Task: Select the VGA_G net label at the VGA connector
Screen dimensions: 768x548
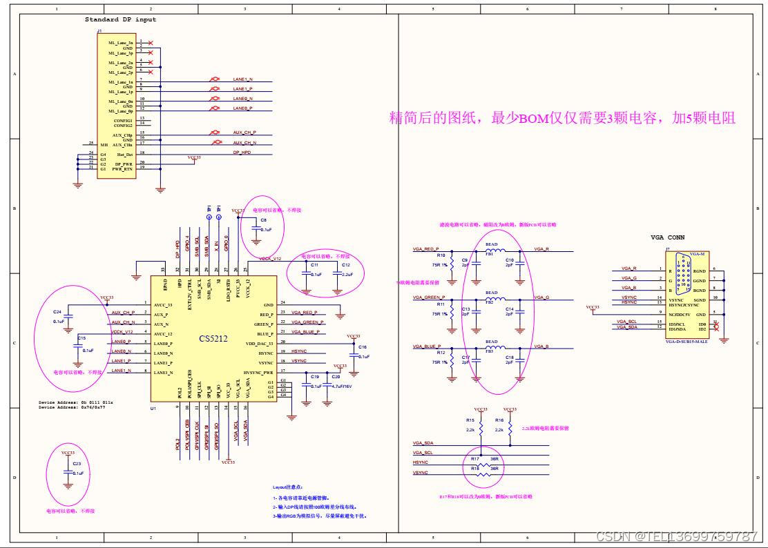Action: [629, 278]
